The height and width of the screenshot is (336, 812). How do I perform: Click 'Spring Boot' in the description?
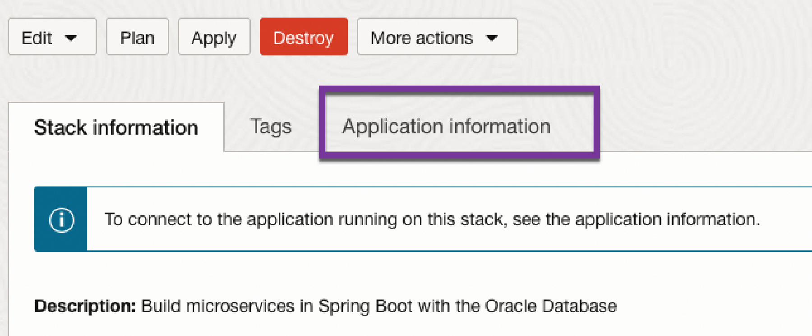(x=365, y=306)
